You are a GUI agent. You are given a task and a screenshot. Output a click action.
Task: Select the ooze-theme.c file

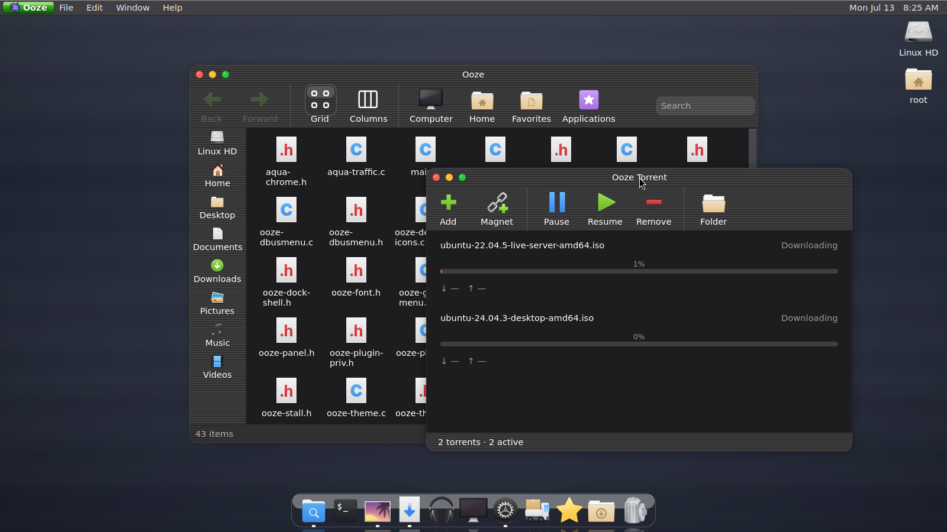[356, 397]
